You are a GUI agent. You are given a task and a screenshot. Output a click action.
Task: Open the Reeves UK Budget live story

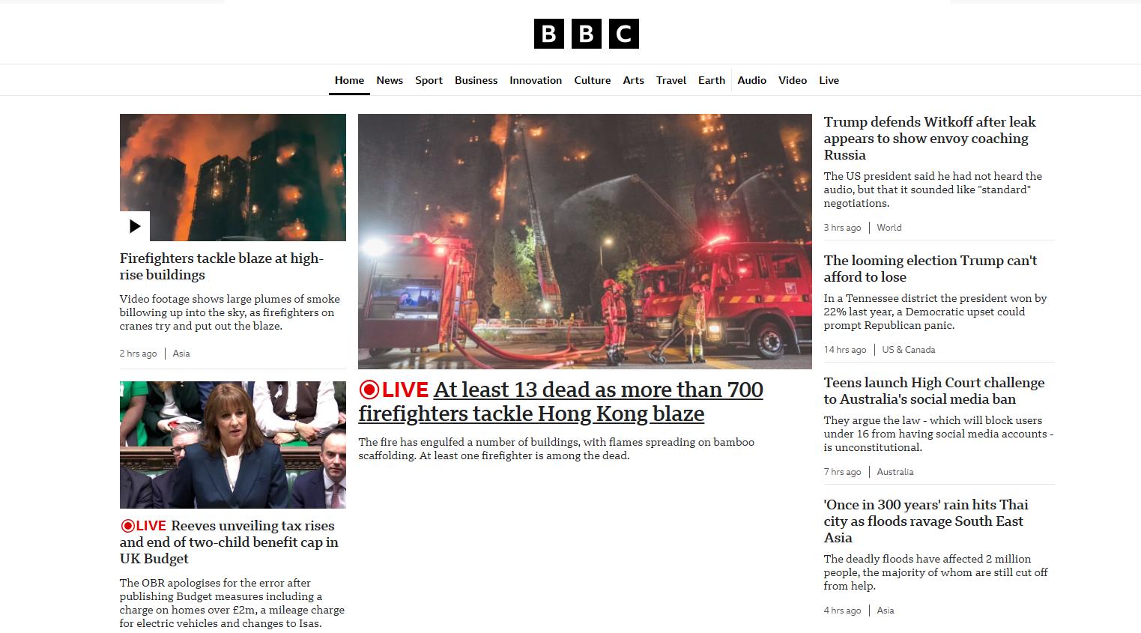[x=229, y=542]
